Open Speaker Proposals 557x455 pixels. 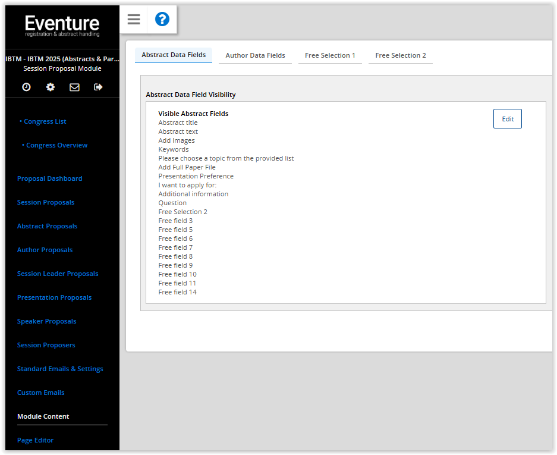point(46,321)
